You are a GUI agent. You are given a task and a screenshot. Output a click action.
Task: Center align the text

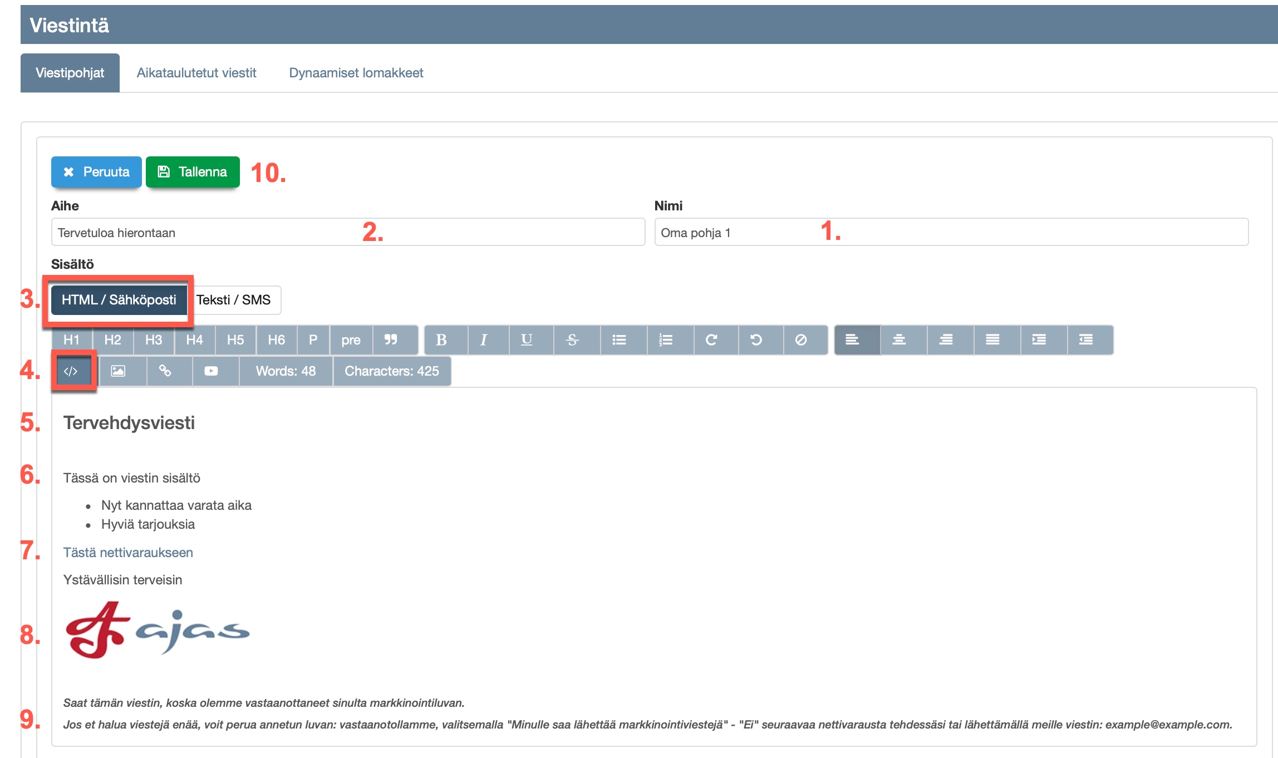pyautogui.click(x=899, y=340)
